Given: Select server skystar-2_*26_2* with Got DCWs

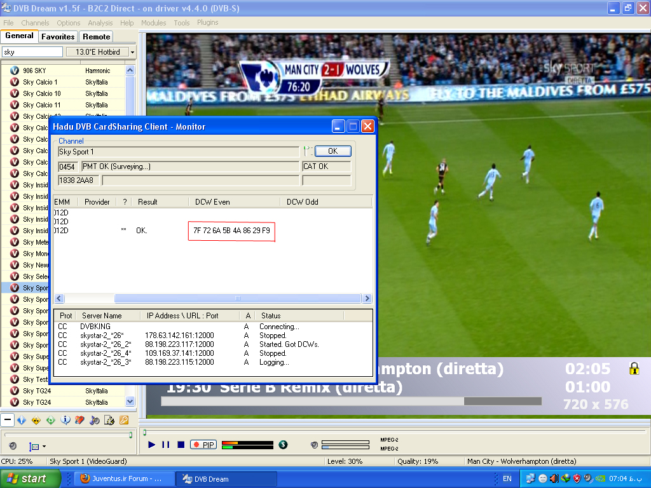Looking at the screenshot, I should point(213,344).
